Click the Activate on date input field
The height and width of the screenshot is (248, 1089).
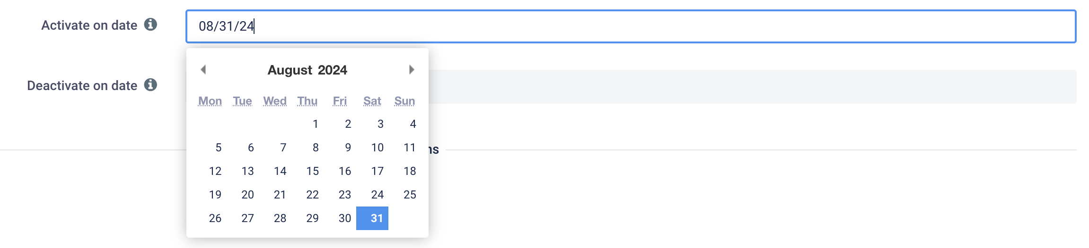[631, 26]
